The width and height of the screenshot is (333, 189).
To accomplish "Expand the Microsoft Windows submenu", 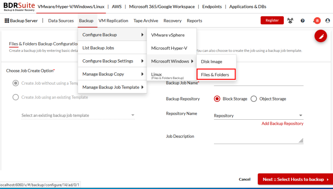I will tap(172, 61).
